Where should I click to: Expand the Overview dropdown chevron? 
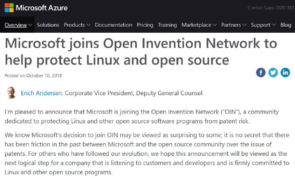(x=30, y=25)
